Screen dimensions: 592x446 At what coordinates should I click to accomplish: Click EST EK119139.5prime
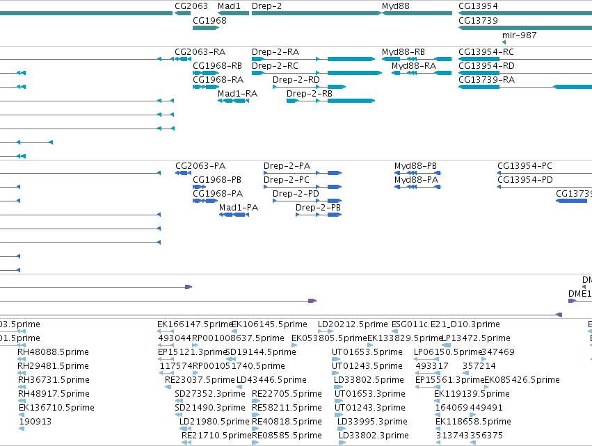pyautogui.click(x=472, y=394)
